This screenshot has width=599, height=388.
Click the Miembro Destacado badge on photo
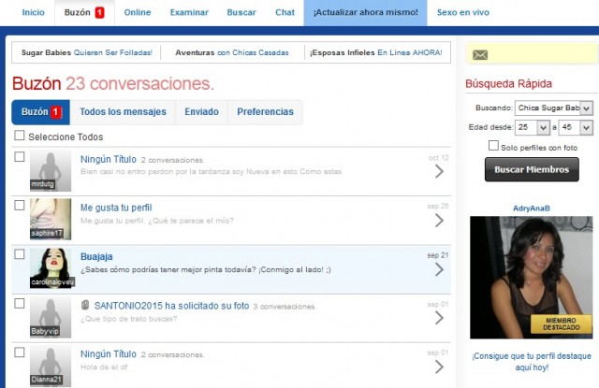coord(561,323)
